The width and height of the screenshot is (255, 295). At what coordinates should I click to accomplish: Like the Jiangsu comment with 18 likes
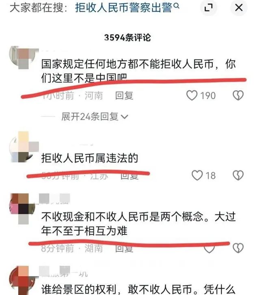tap(197, 176)
